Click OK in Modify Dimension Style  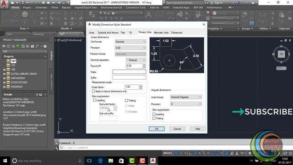pyautogui.click(x=157, y=129)
